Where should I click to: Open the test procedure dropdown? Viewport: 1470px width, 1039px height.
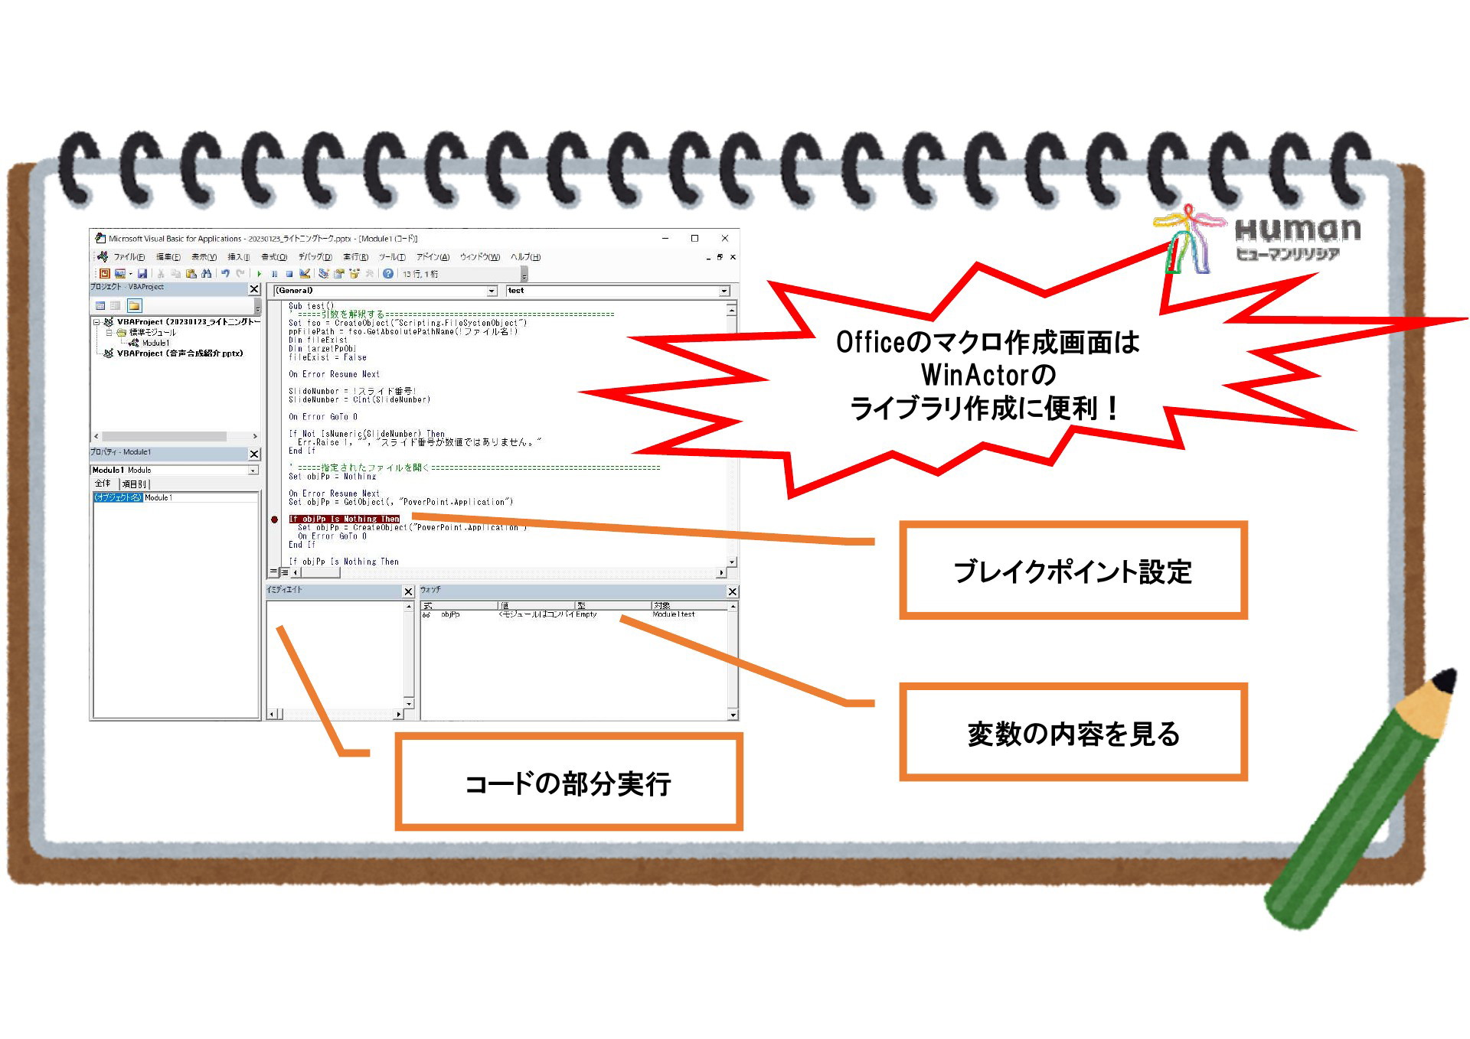click(724, 291)
